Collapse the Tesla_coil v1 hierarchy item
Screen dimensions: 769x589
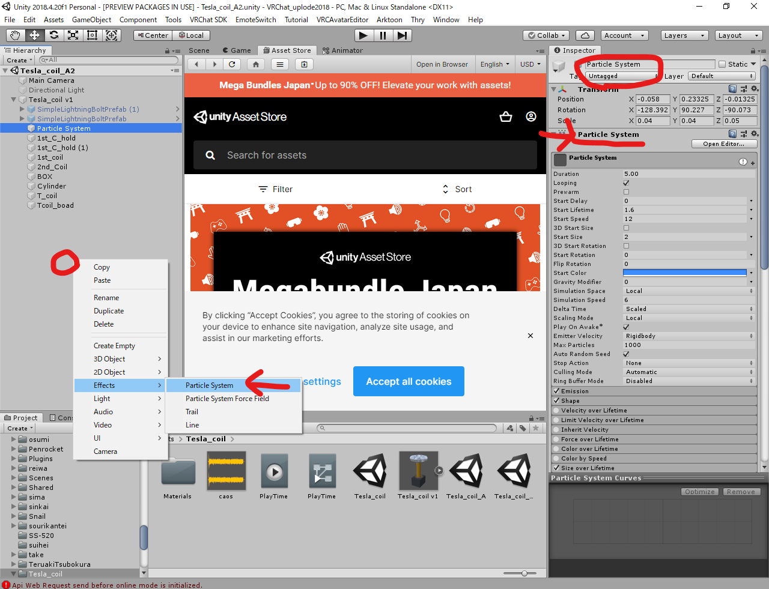click(14, 100)
